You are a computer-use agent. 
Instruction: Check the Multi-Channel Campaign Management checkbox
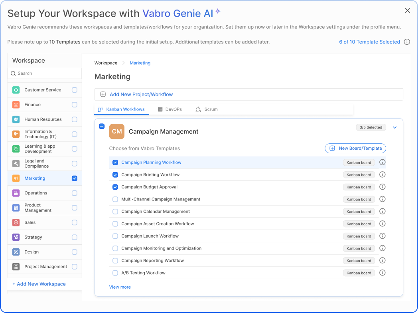(115, 199)
